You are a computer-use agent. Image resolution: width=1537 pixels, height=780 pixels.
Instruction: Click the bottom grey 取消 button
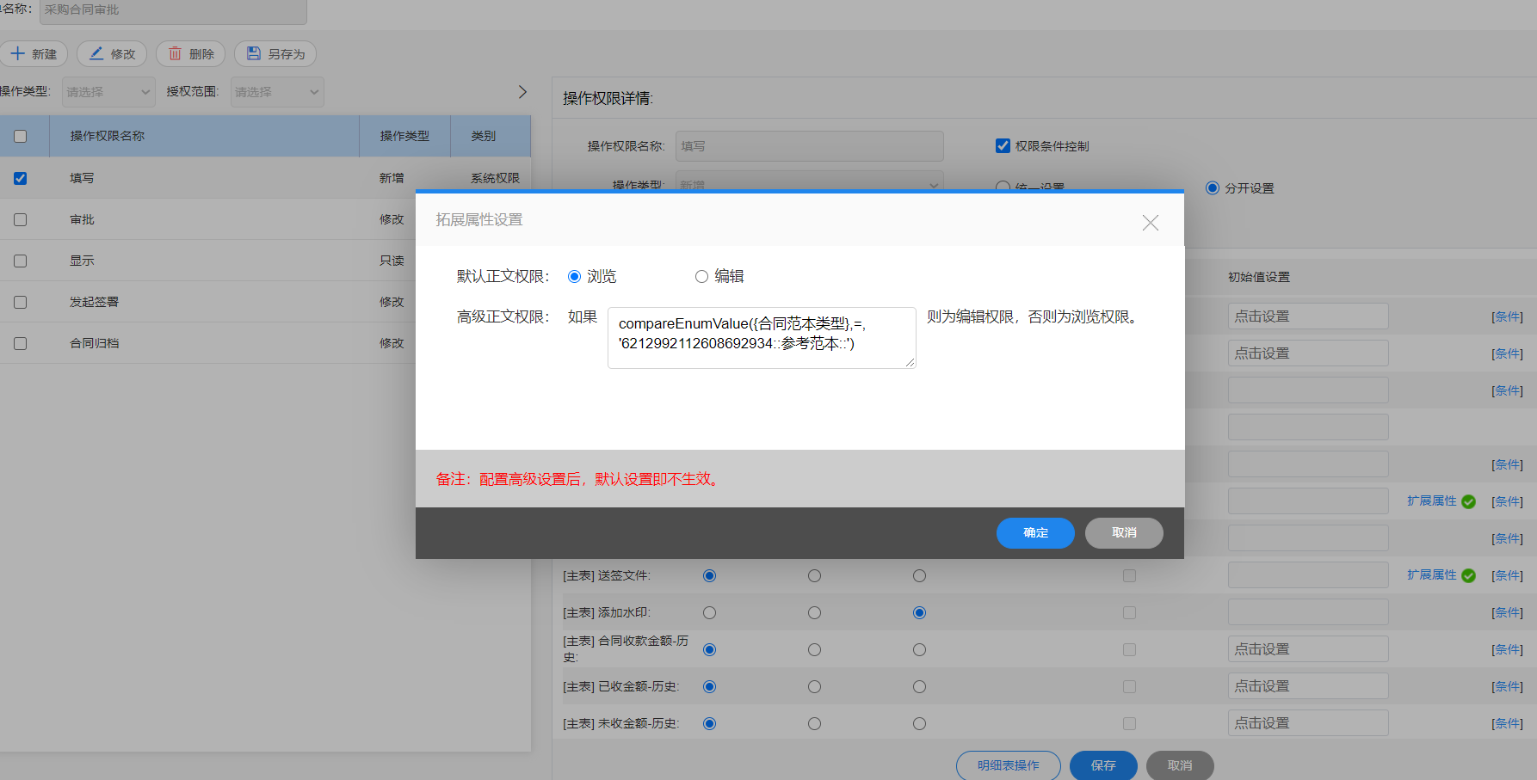coord(1180,765)
